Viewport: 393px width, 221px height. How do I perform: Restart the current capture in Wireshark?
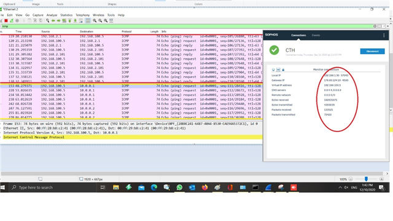[12, 21]
